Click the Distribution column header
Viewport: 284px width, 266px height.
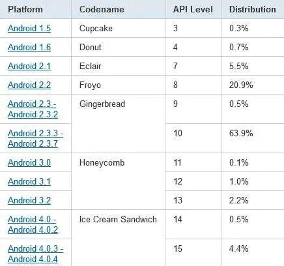253,9
